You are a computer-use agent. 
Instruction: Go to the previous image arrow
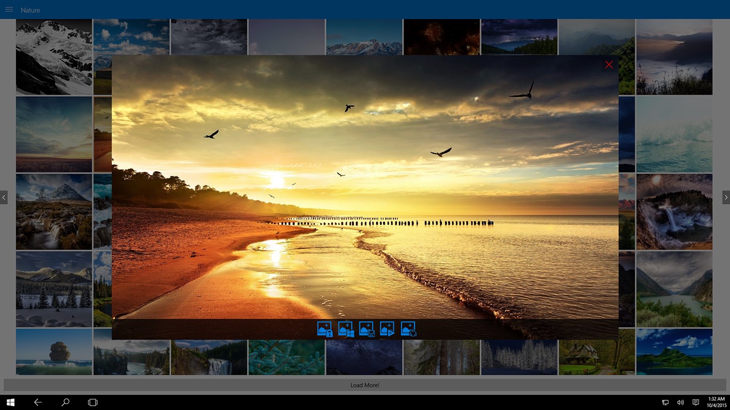(x=4, y=198)
